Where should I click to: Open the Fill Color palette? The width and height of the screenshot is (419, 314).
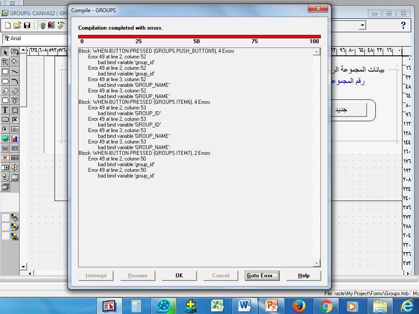pyautogui.click(x=15, y=217)
